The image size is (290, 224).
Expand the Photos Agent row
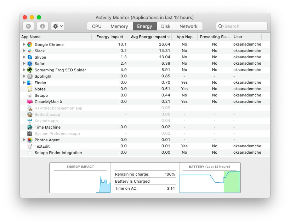coord(24,140)
